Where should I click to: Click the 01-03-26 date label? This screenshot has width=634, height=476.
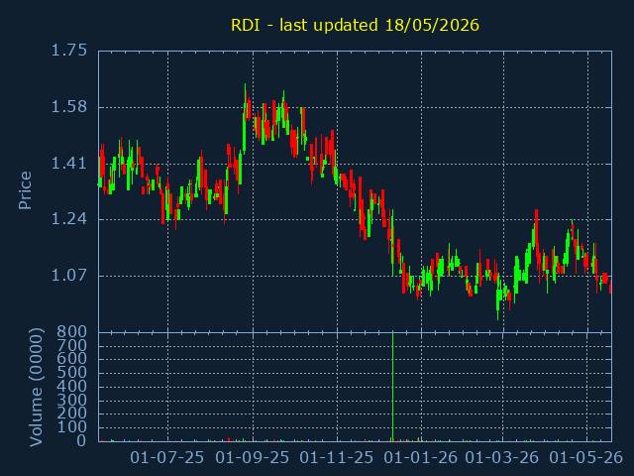coord(502,457)
